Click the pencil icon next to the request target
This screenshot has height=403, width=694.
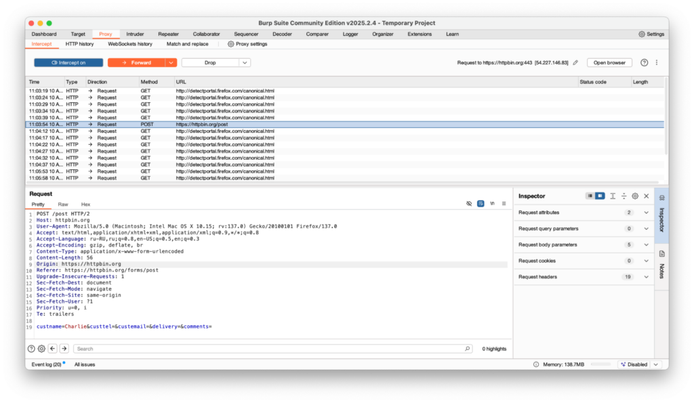(x=575, y=62)
